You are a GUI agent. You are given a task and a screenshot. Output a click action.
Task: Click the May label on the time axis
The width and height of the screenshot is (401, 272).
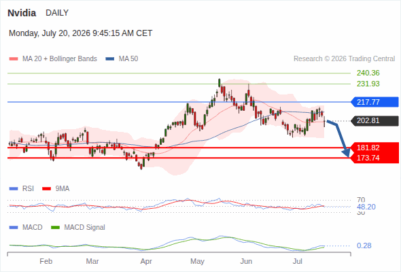tap(197, 261)
